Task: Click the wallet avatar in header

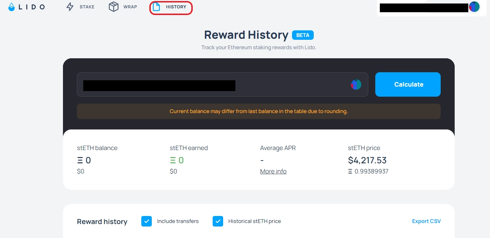Action: tap(474, 7)
